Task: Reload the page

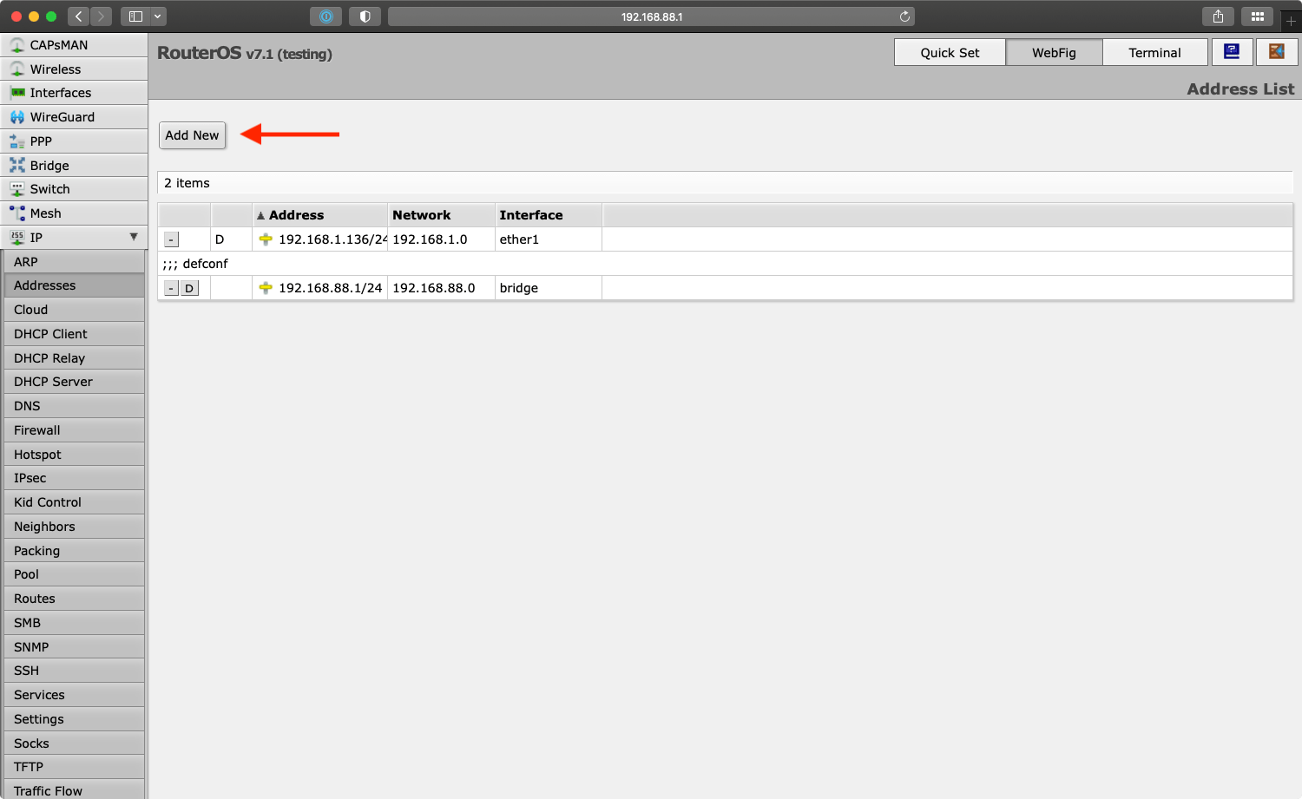Action: [904, 16]
